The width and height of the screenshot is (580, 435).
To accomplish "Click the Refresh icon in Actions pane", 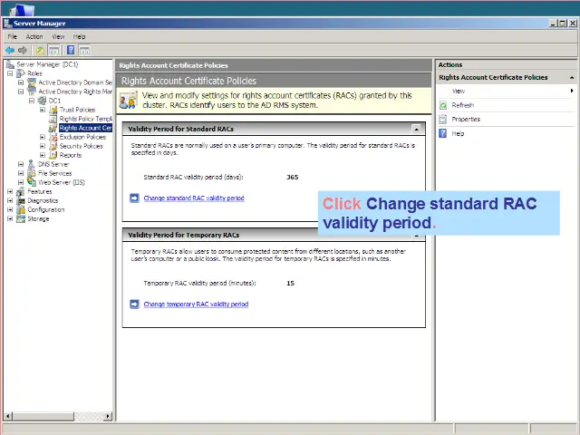I will coord(443,105).
